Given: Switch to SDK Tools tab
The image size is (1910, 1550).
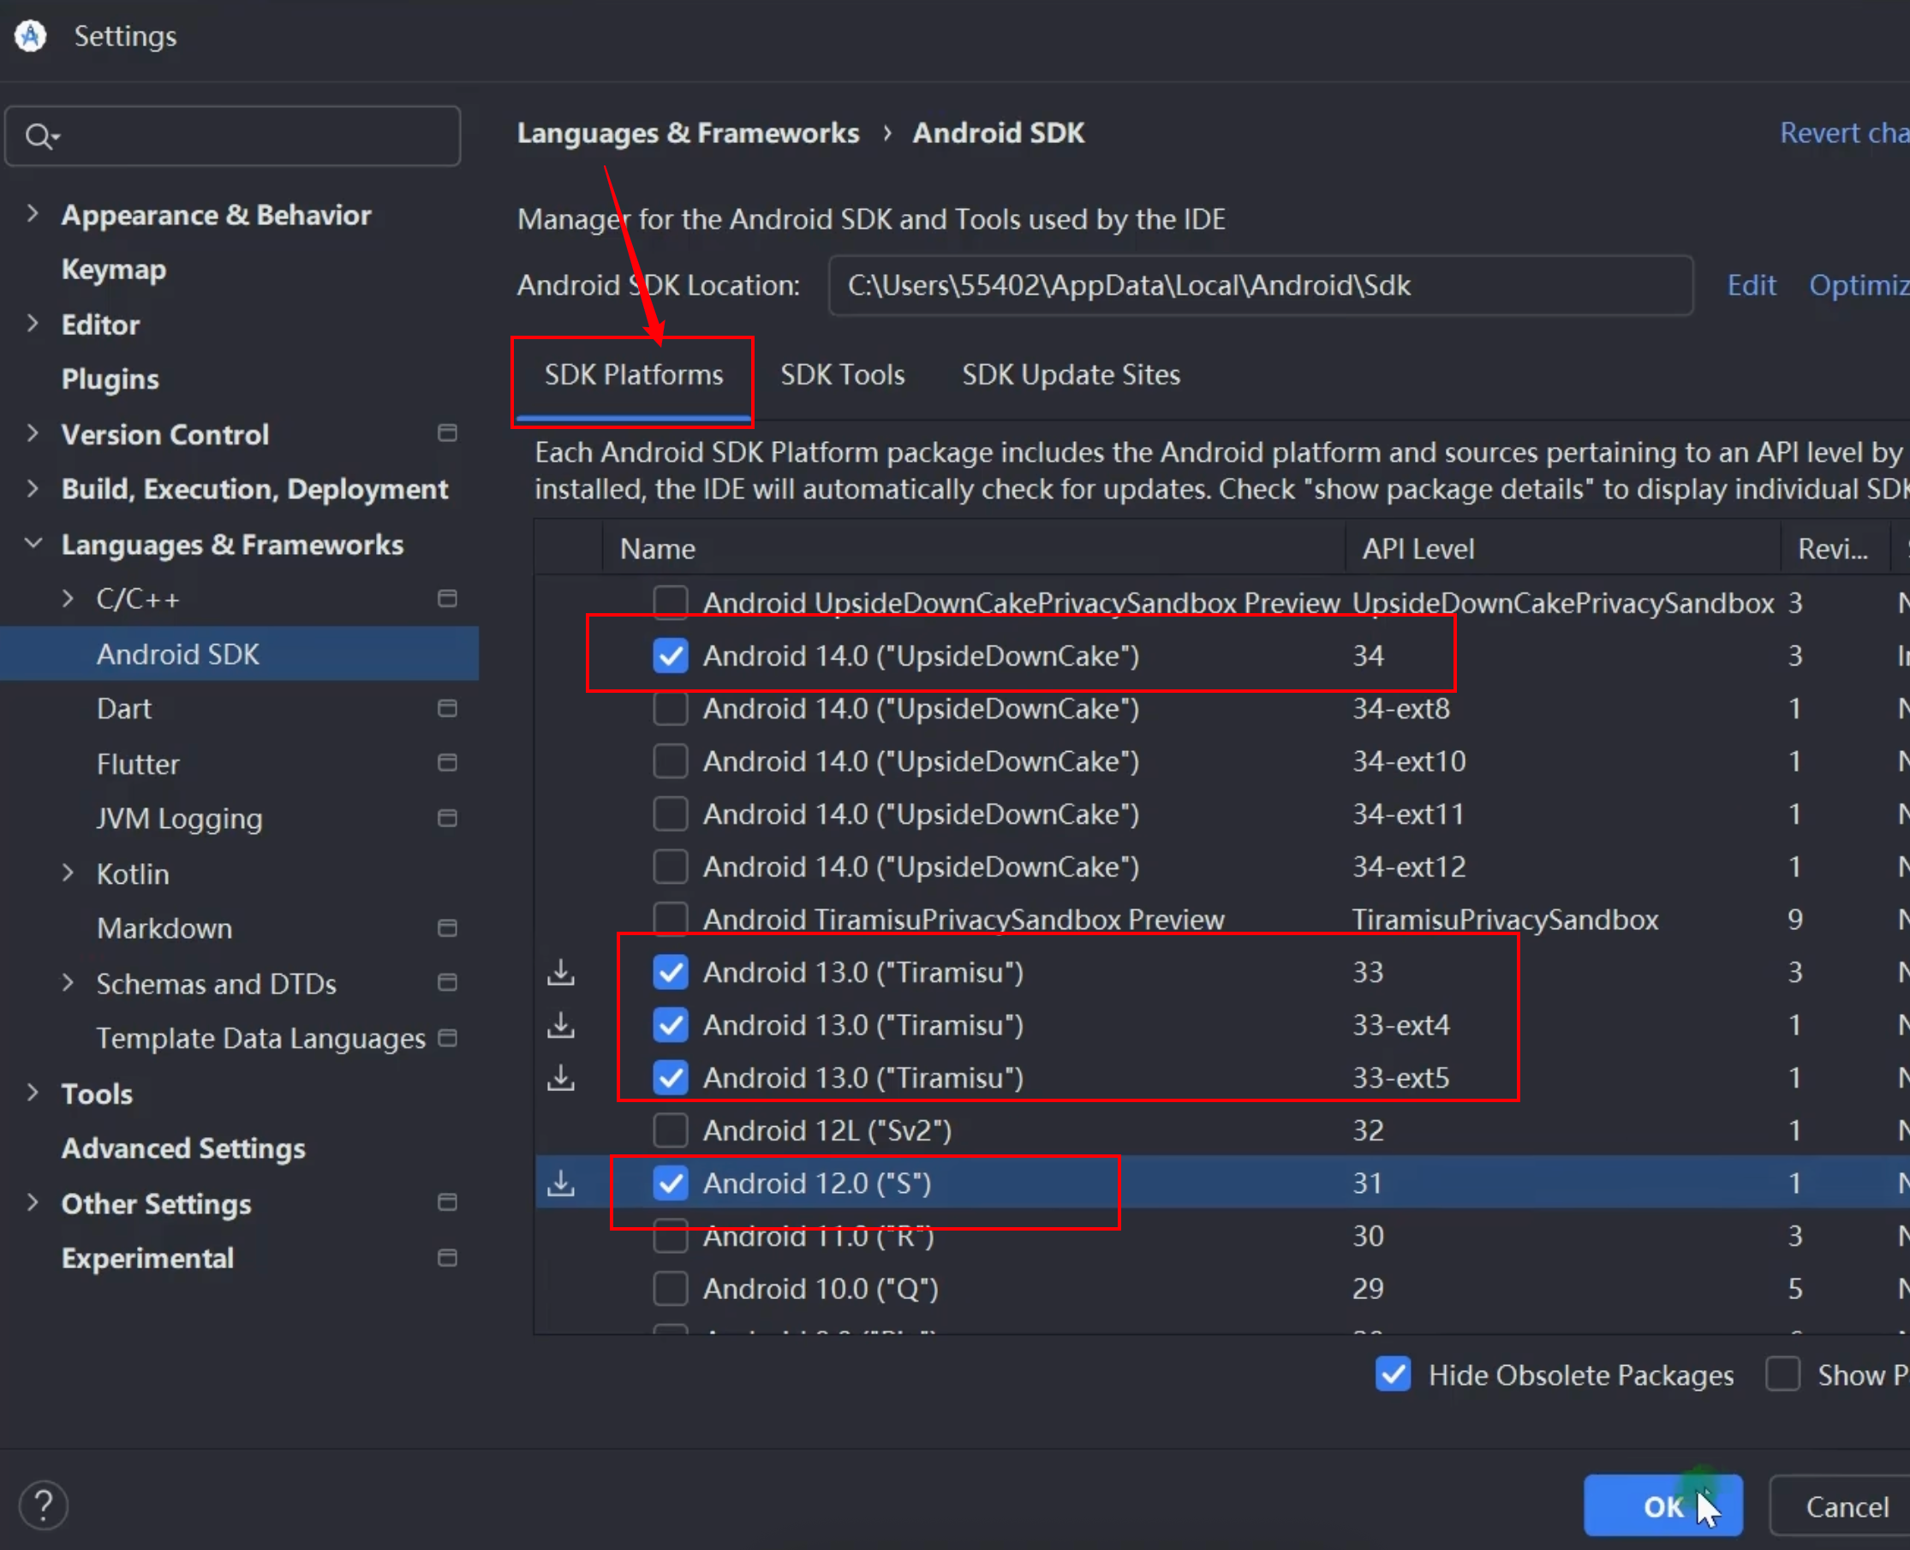Looking at the screenshot, I should 842,375.
